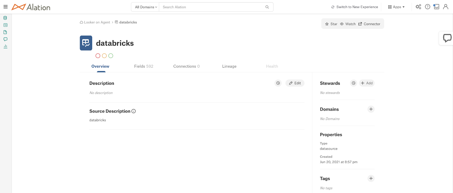
Task: Select the green trust flag circle
Action: pyautogui.click(x=111, y=56)
